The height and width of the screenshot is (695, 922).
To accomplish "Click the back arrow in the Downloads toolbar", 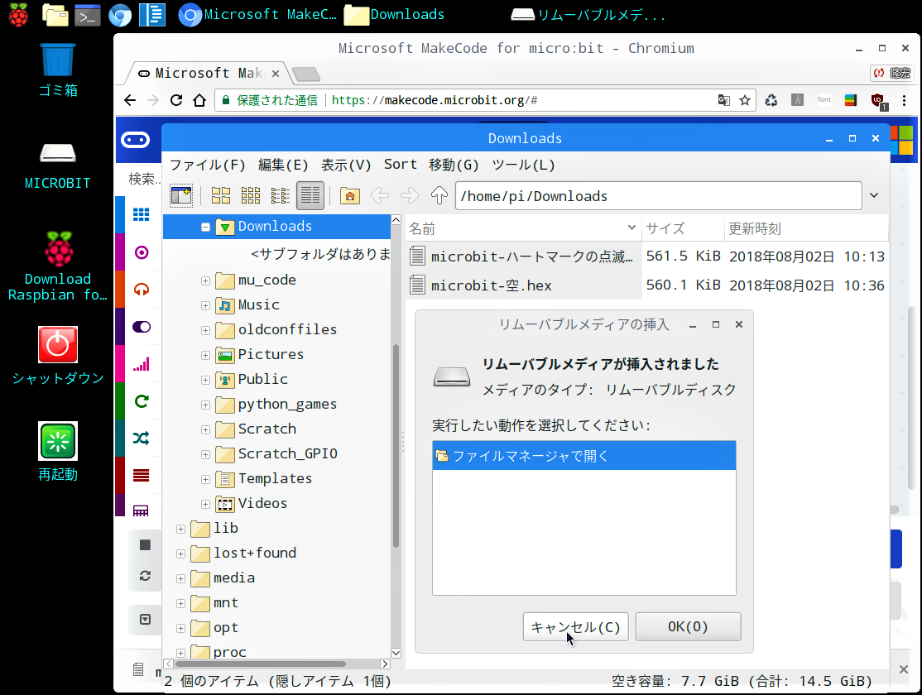I will 380,195.
